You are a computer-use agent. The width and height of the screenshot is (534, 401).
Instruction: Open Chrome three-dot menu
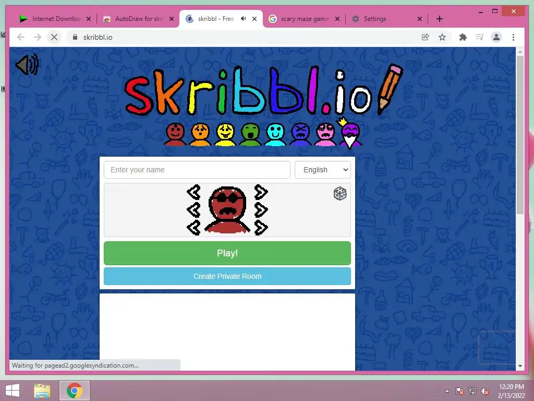click(513, 37)
